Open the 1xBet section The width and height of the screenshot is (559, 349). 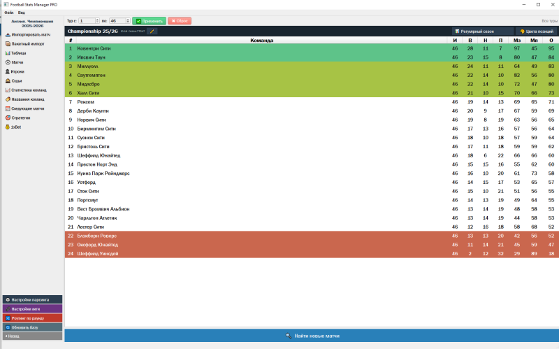pyautogui.click(x=13, y=127)
